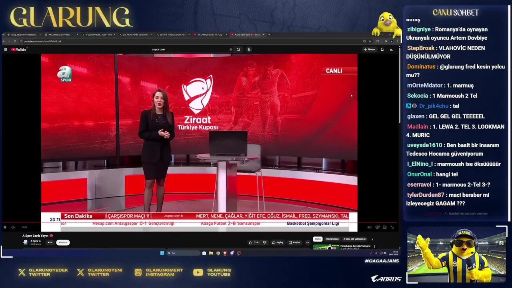Go back with the browser back arrow
Screen dimensions: 512x288
click(4, 41)
